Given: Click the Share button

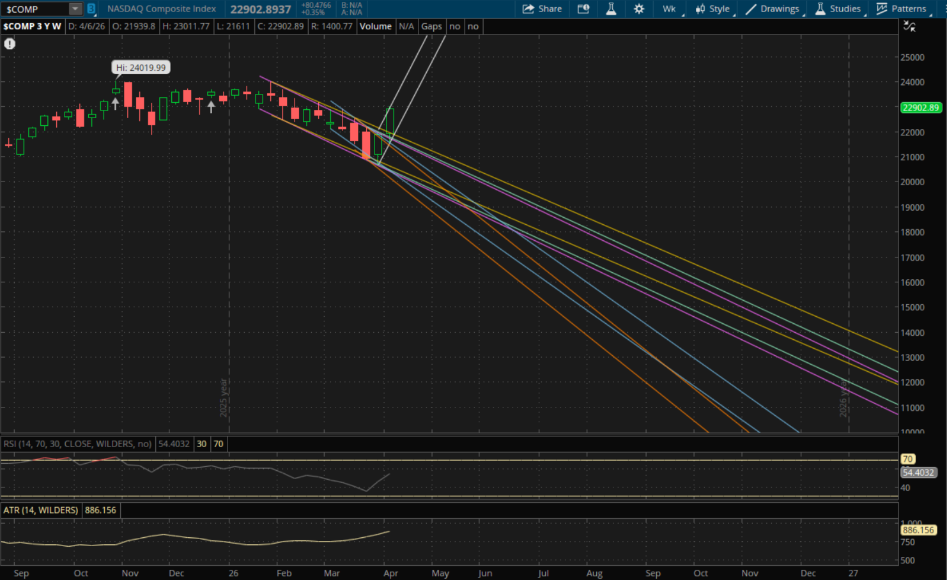Looking at the screenshot, I should (542, 9).
